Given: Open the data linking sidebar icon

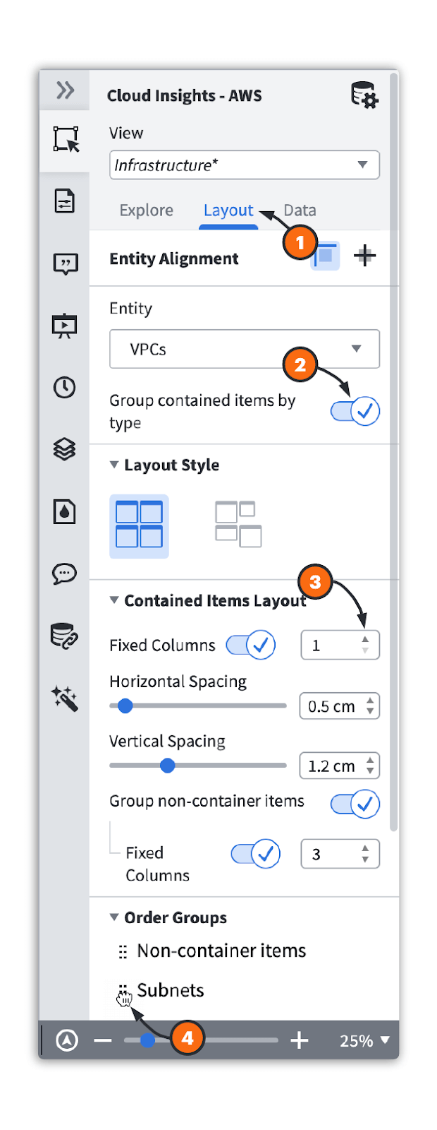Looking at the screenshot, I should pos(65,636).
